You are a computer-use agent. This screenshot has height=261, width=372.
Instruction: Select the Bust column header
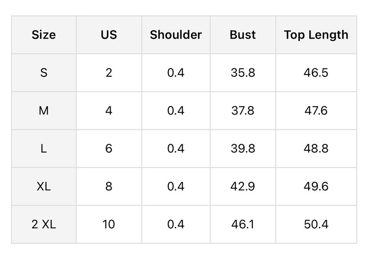[243, 35]
